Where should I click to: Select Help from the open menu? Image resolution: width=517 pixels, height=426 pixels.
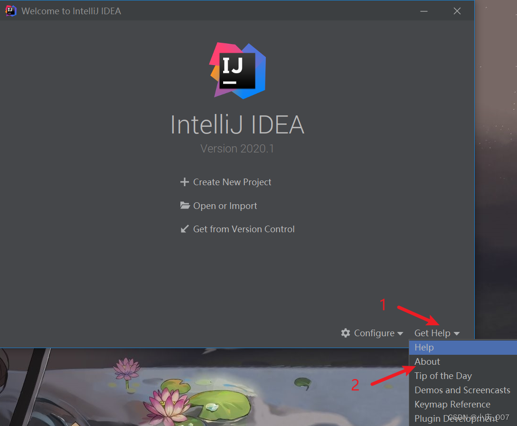click(424, 347)
